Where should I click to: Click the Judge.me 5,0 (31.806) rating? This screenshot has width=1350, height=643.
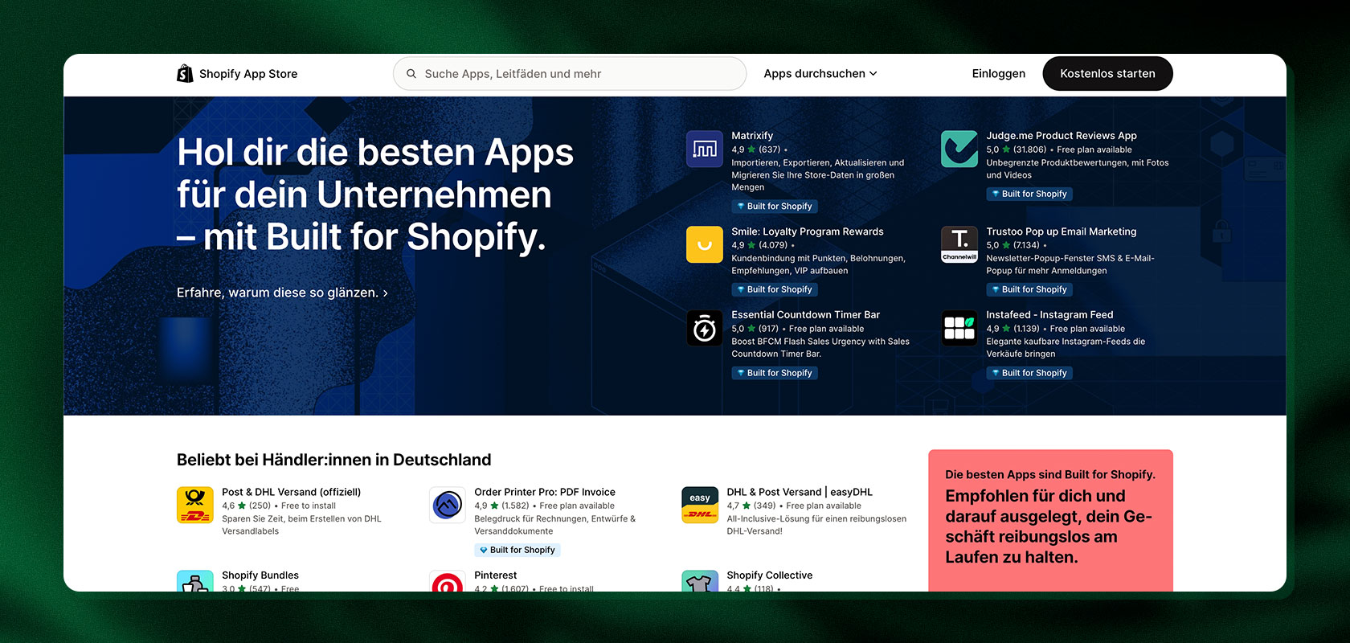[1017, 149]
